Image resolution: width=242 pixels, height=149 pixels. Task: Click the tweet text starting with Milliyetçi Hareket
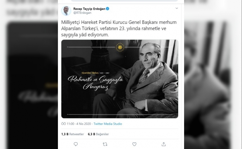(119, 29)
